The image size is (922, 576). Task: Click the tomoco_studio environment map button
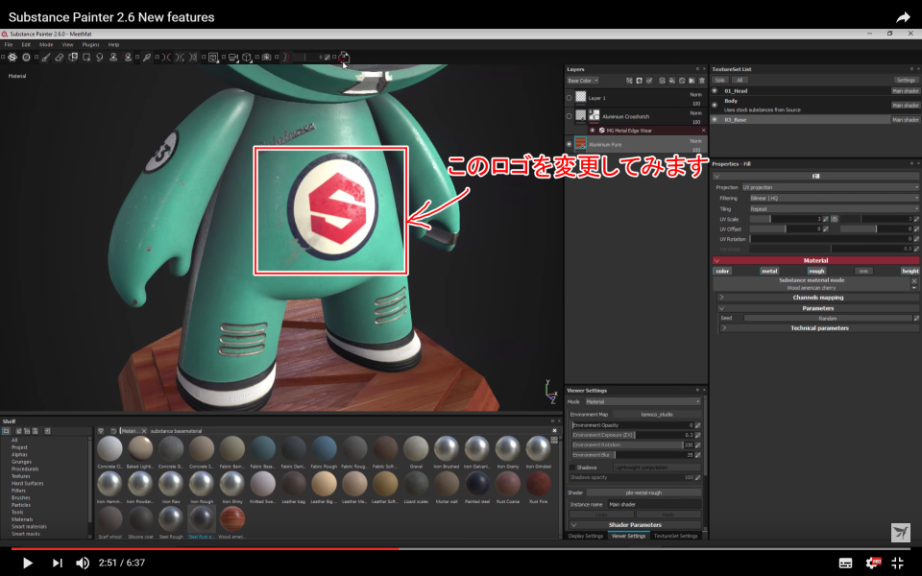click(x=657, y=415)
